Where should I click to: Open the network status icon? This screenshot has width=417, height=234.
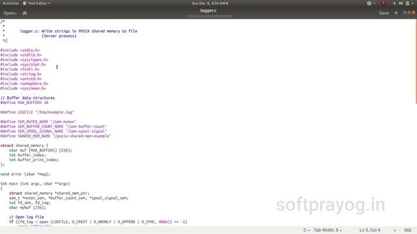[x=394, y=3]
